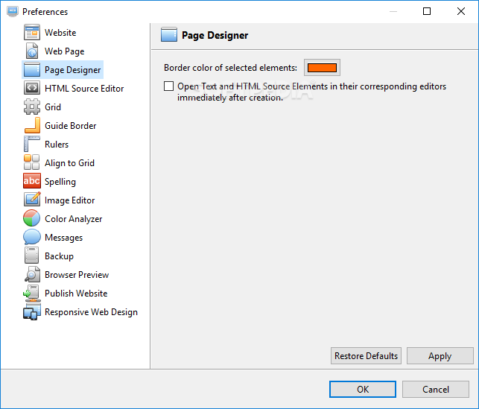Click the Restore Defaults button
Viewport: 479px width, 409px height.
366,356
